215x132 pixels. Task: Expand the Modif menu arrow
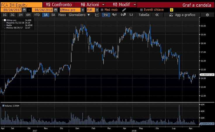pos(135,5)
